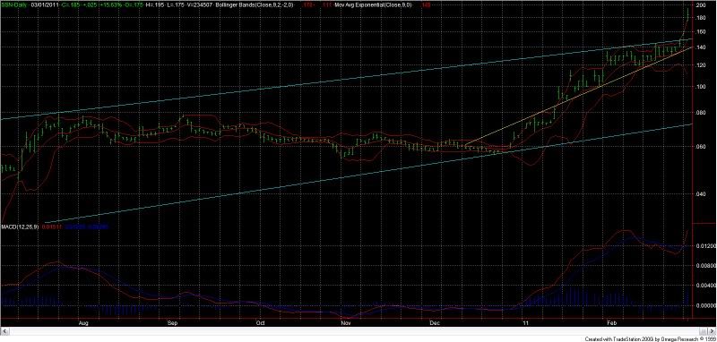
Task: Click the latest price bar at far right
Action: coord(688,13)
